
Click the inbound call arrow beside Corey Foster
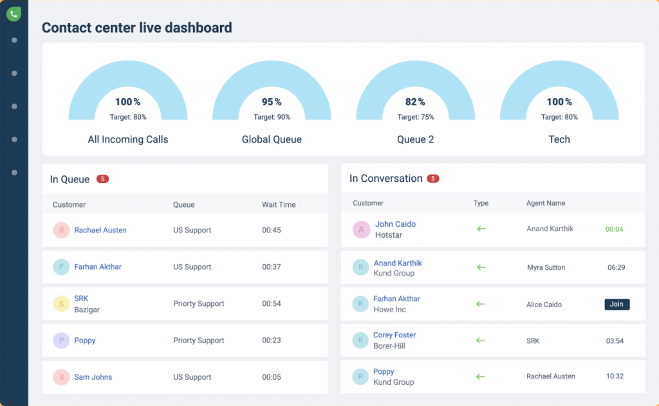click(x=481, y=340)
